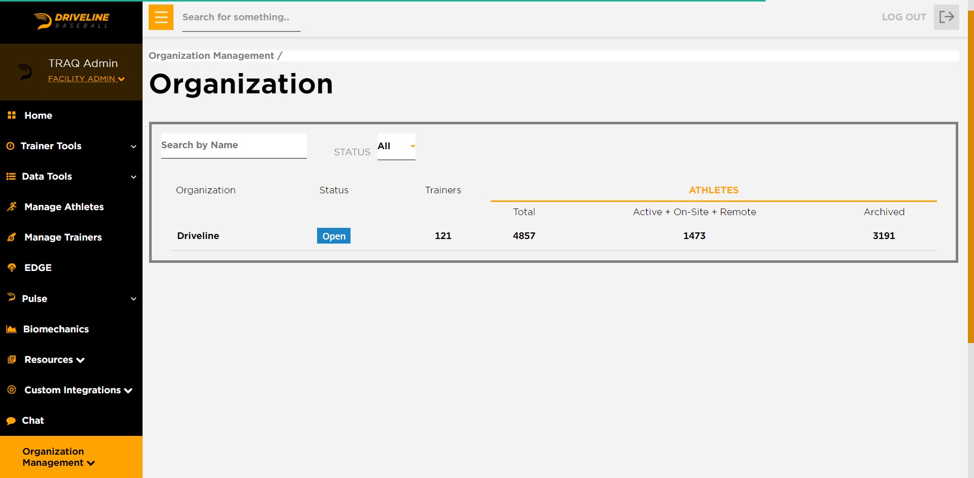The image size is (974, 478).
Task: Expand the Organization Management chevron
Action: pos(91,463)
